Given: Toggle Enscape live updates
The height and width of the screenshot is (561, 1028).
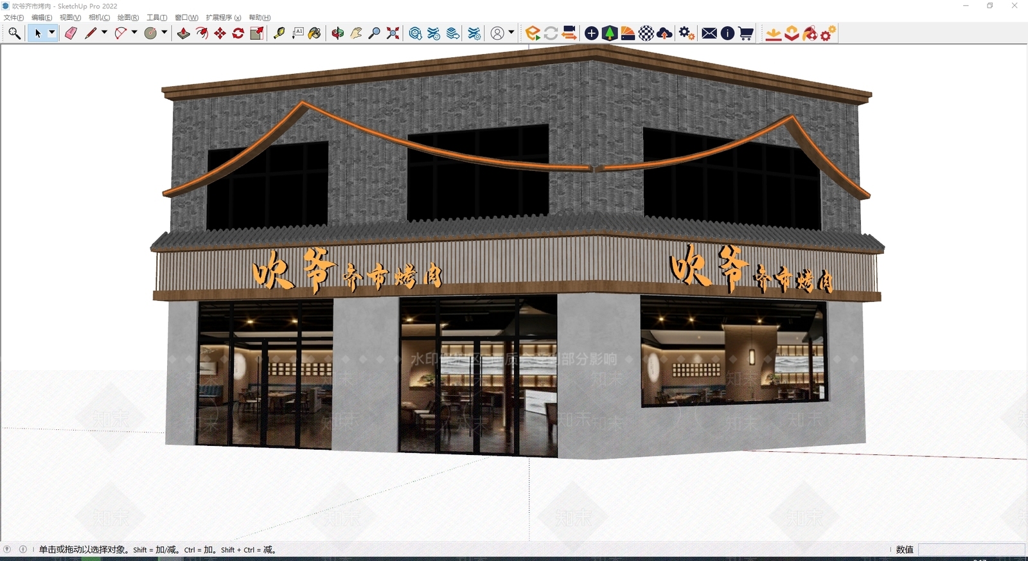Looking at the screenshot, I should pos(551,33).
